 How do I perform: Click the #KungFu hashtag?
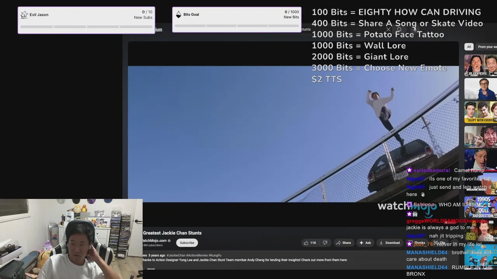pyautogui.click(x=215, y=255)
